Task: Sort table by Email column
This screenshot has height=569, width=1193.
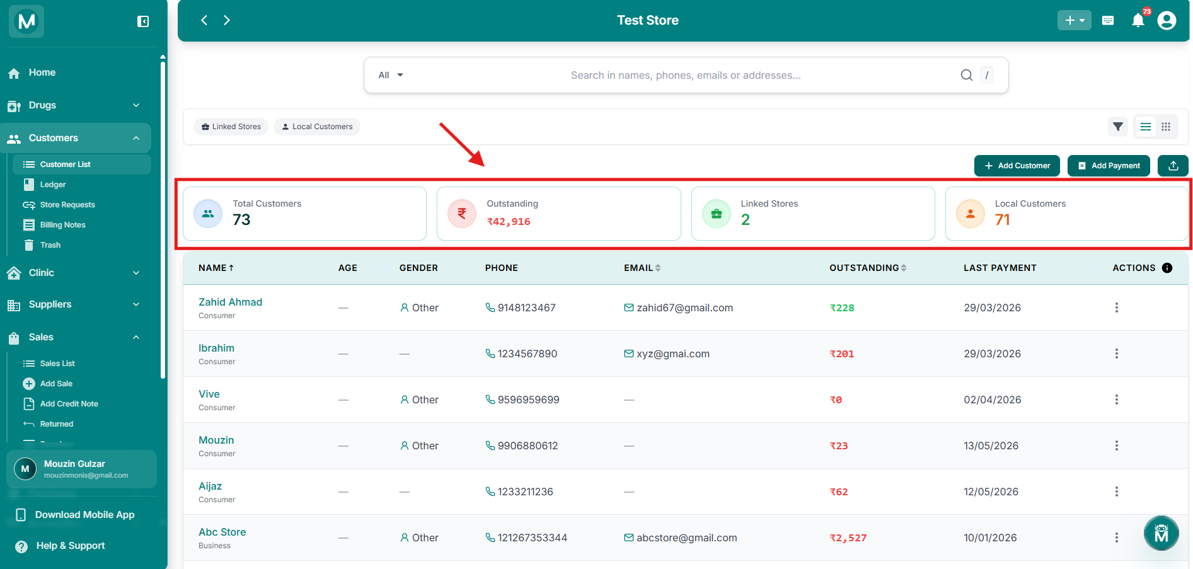Action: click(x=642, y=268)
